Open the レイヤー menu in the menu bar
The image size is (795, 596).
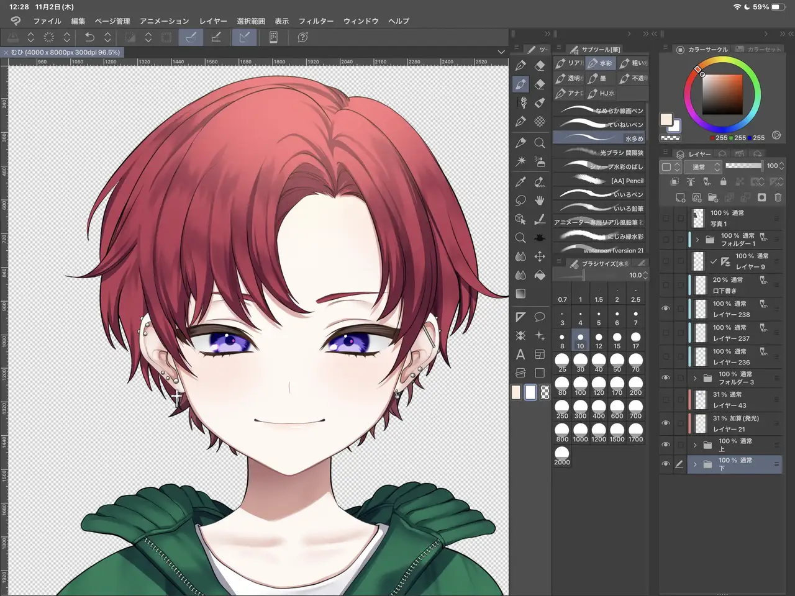213,21
